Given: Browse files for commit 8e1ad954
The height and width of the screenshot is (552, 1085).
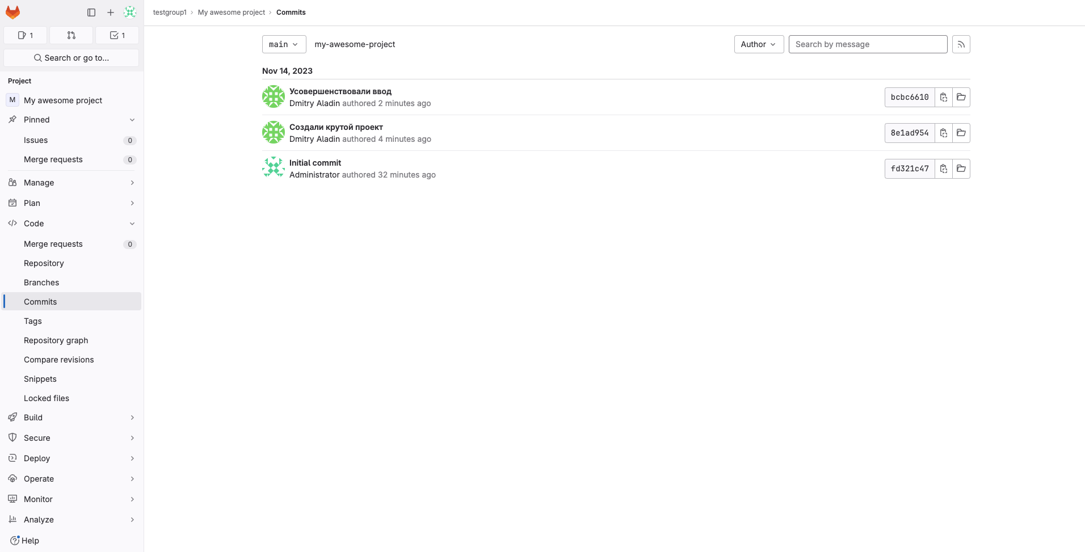Looking at the screenshot, I should tap(961, 133).
